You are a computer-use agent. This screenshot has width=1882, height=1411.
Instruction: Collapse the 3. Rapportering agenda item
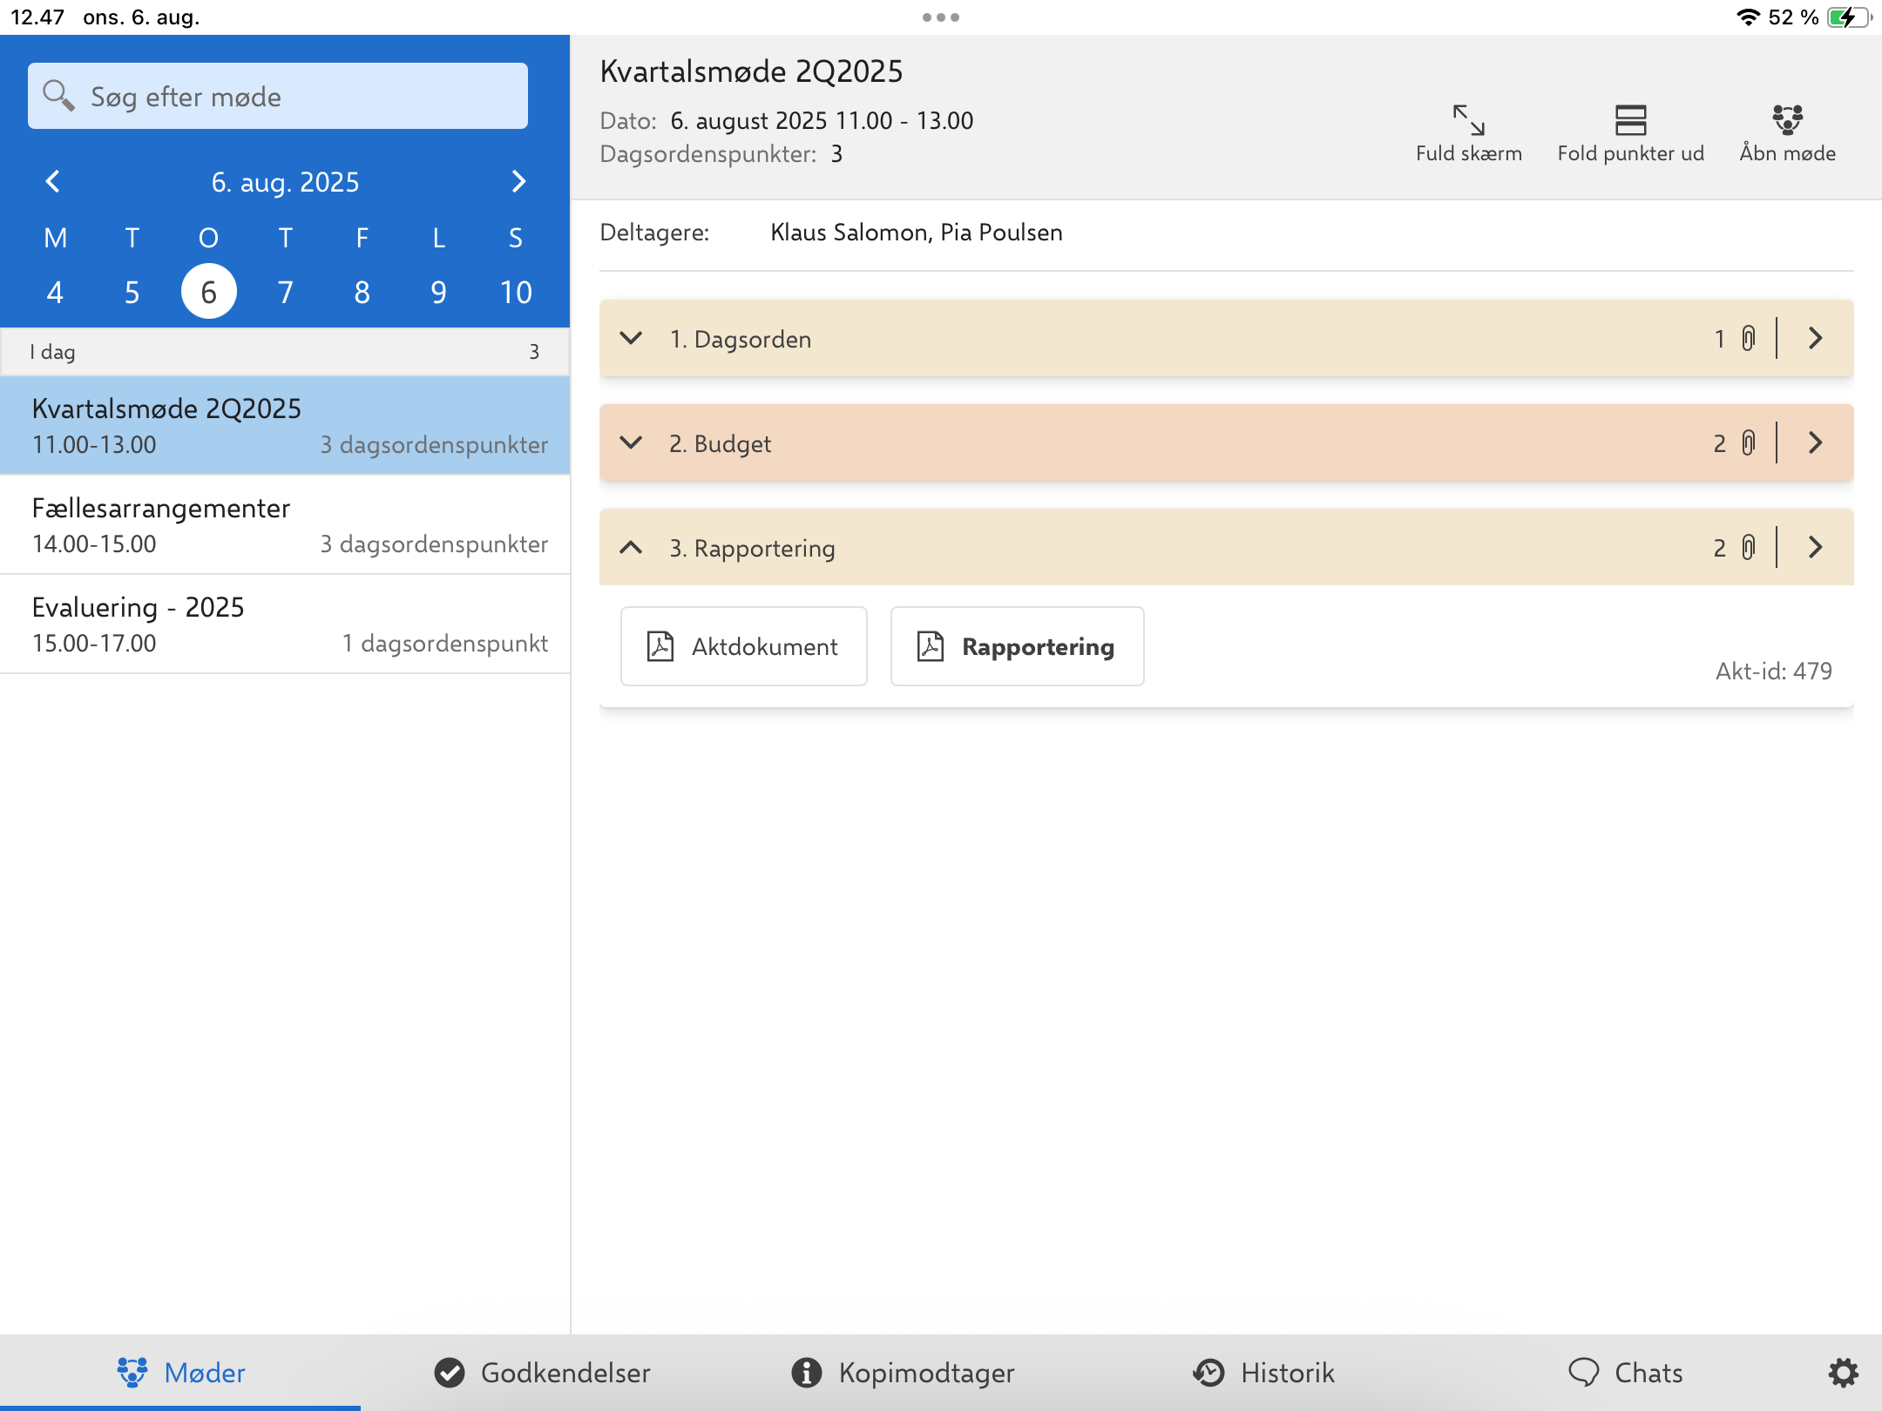point(631,548)
